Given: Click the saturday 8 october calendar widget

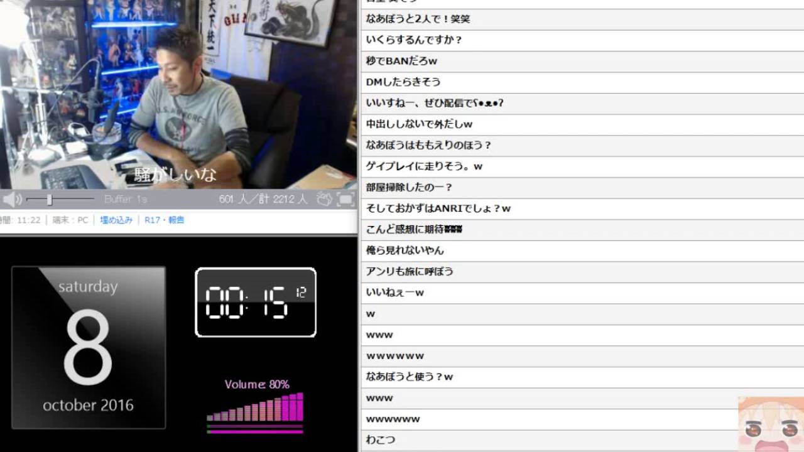Looking at the screenshot, I should point(89,347).
